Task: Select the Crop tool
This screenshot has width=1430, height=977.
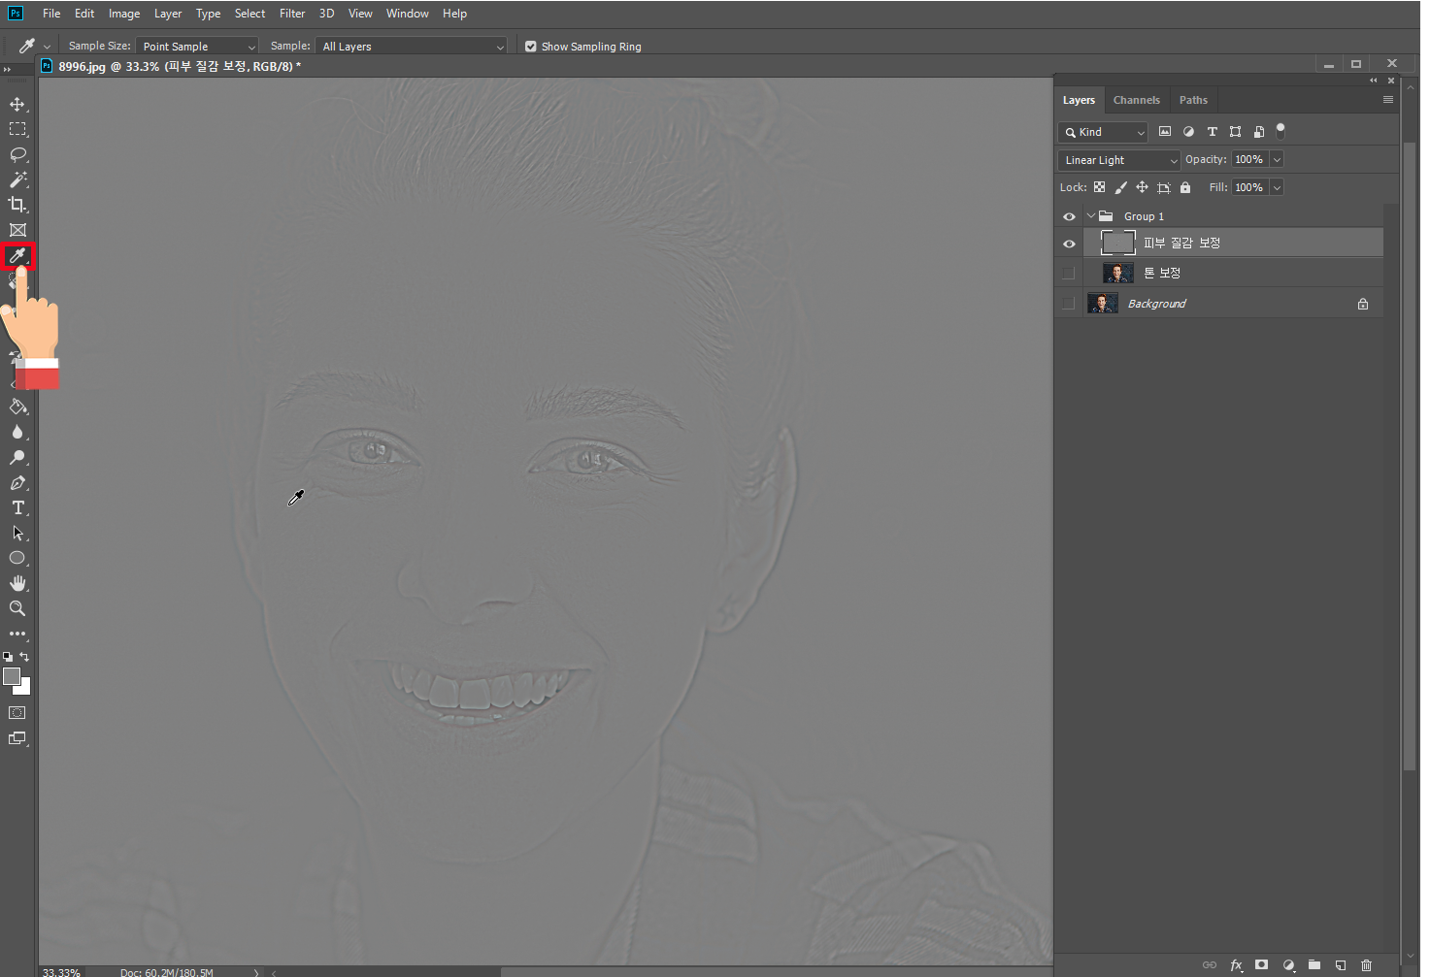Action: point(17,205)
